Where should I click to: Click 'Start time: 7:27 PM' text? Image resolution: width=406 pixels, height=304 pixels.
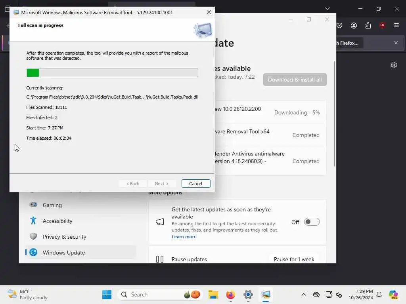click(x=44, y=128)
